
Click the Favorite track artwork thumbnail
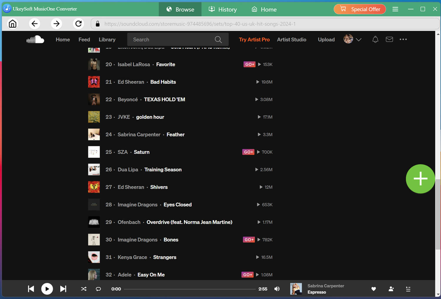[x=94, y=64]
